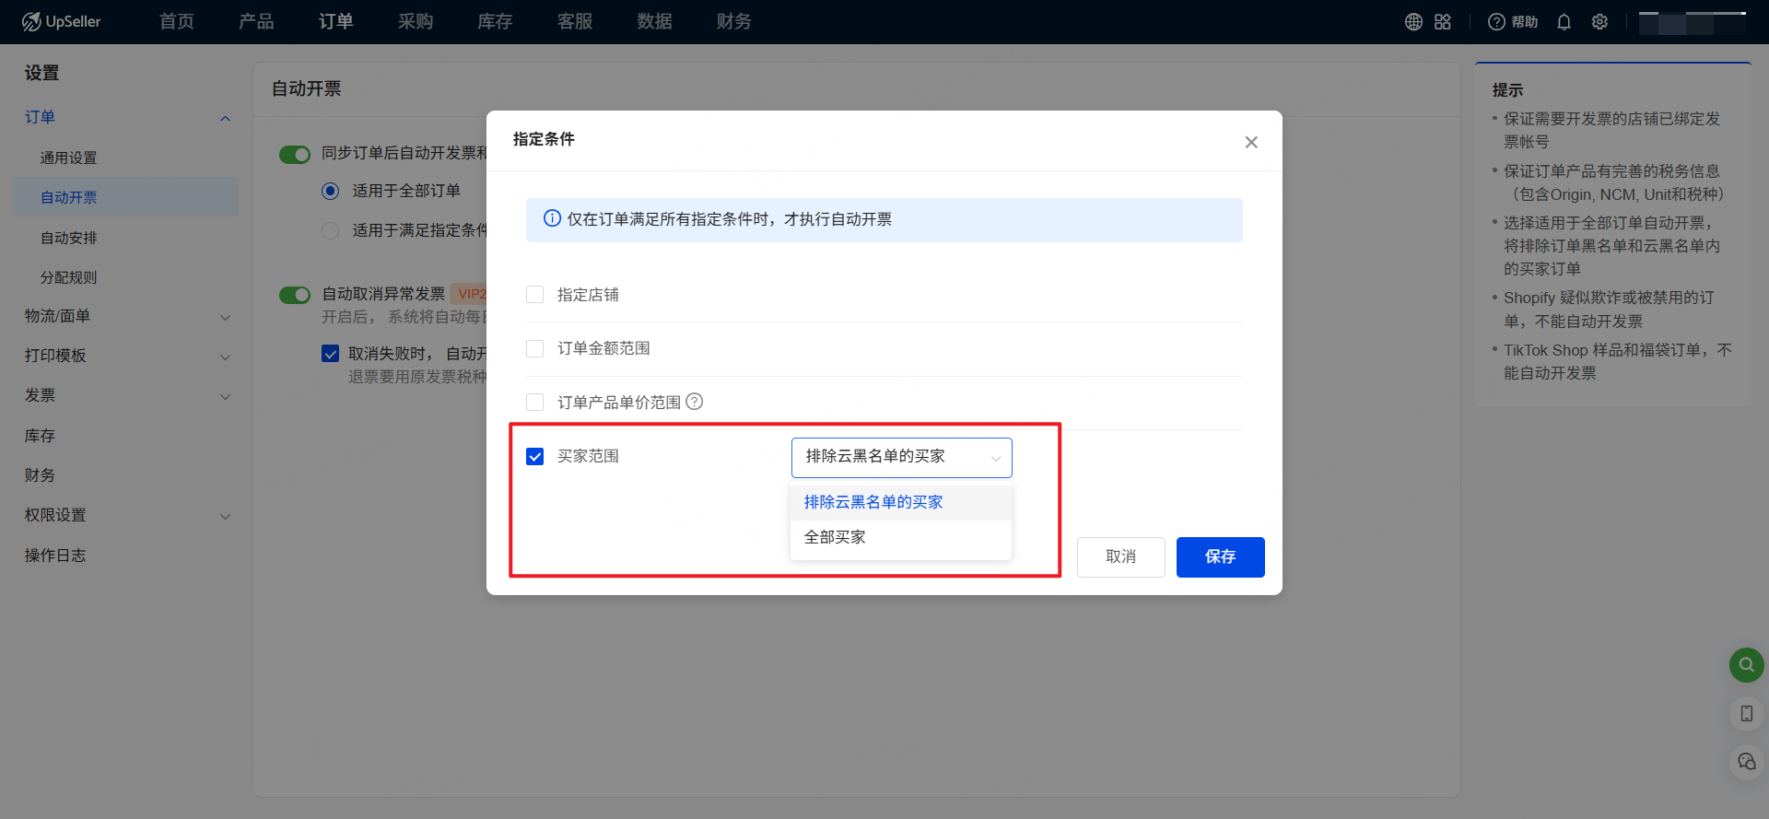This screenshot has width=1769, height=819.
Task: Click the UpSeller logo icon
Action: pos(31,21)
